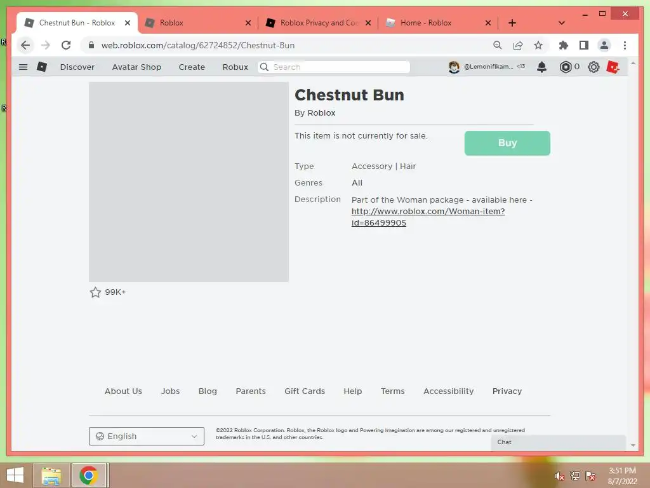Open the Windows Start menu
Image resolution: width=650 pixels, height=488 pixels.
[15, 475]
